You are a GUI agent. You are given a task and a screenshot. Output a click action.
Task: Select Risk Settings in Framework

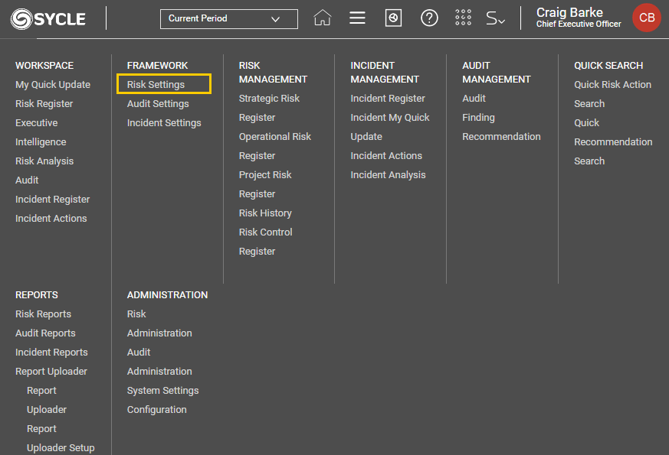(x=164, y=84)
